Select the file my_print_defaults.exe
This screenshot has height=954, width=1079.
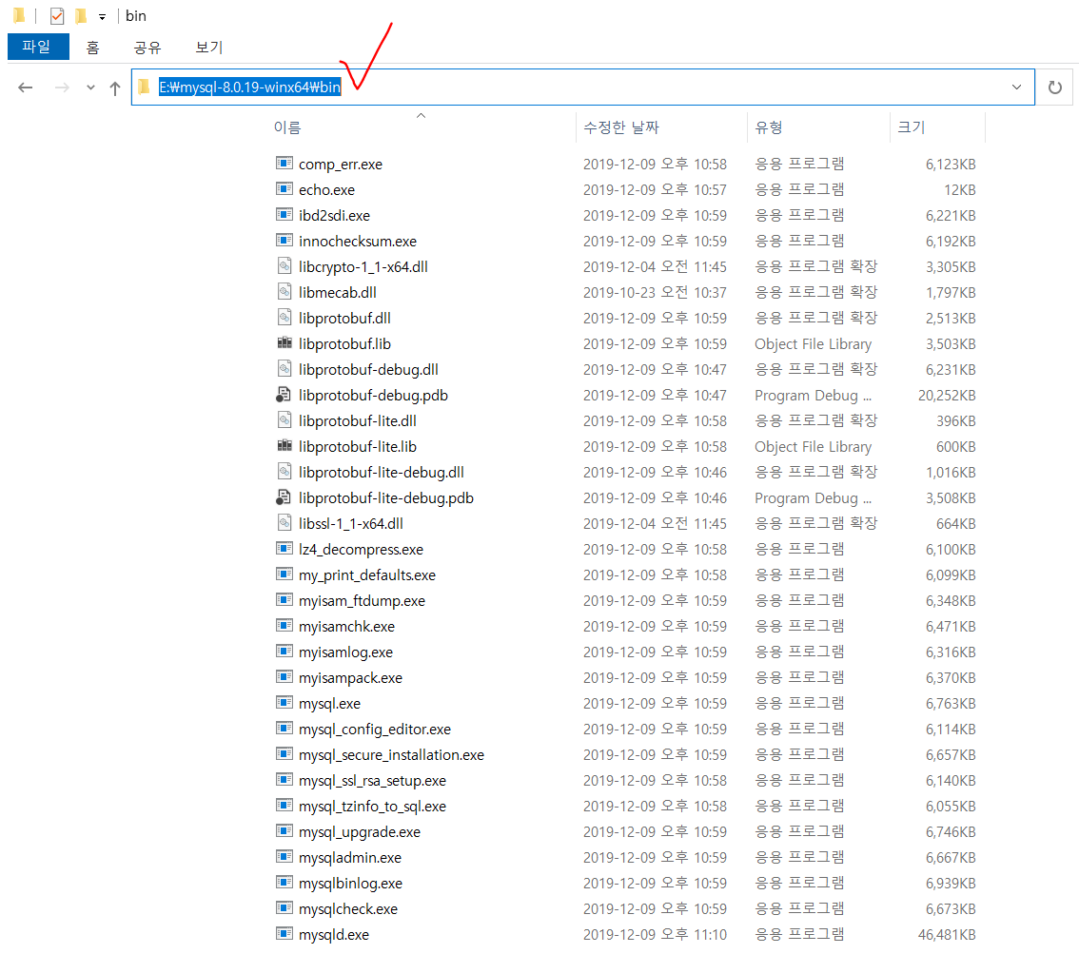366,575
